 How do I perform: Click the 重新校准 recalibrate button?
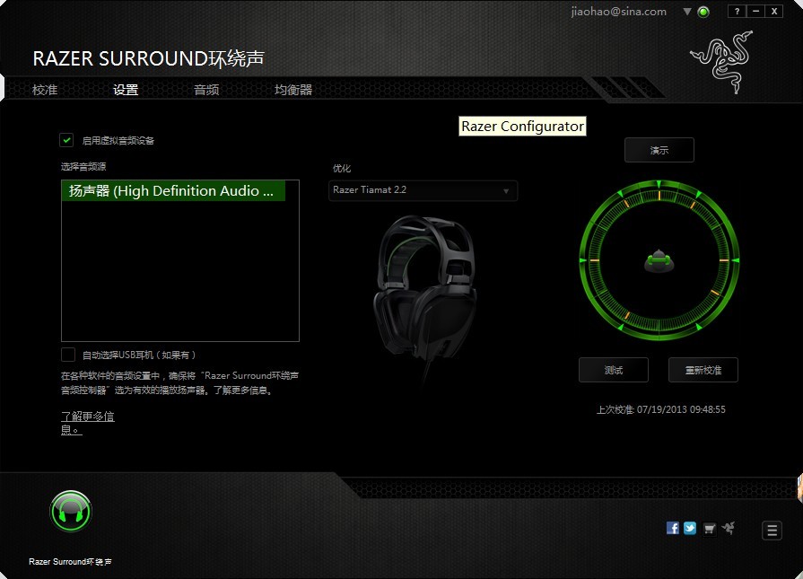pyautogui.click(x=703, y=370)
